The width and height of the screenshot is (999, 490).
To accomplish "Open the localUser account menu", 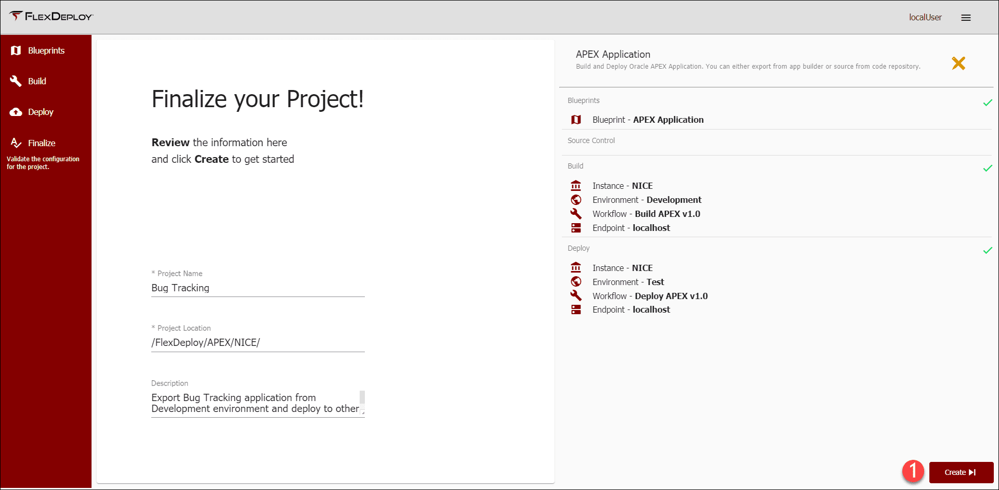I will coord(925,18).
